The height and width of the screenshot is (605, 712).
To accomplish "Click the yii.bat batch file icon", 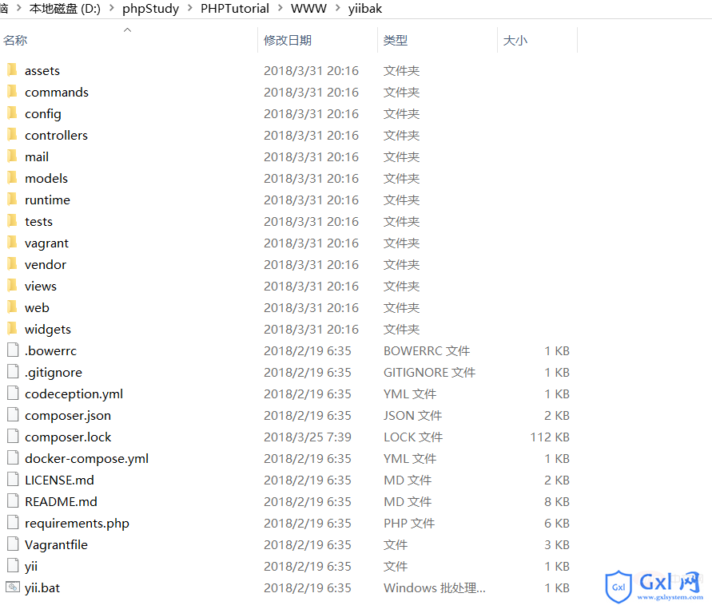I will (13, 587).
